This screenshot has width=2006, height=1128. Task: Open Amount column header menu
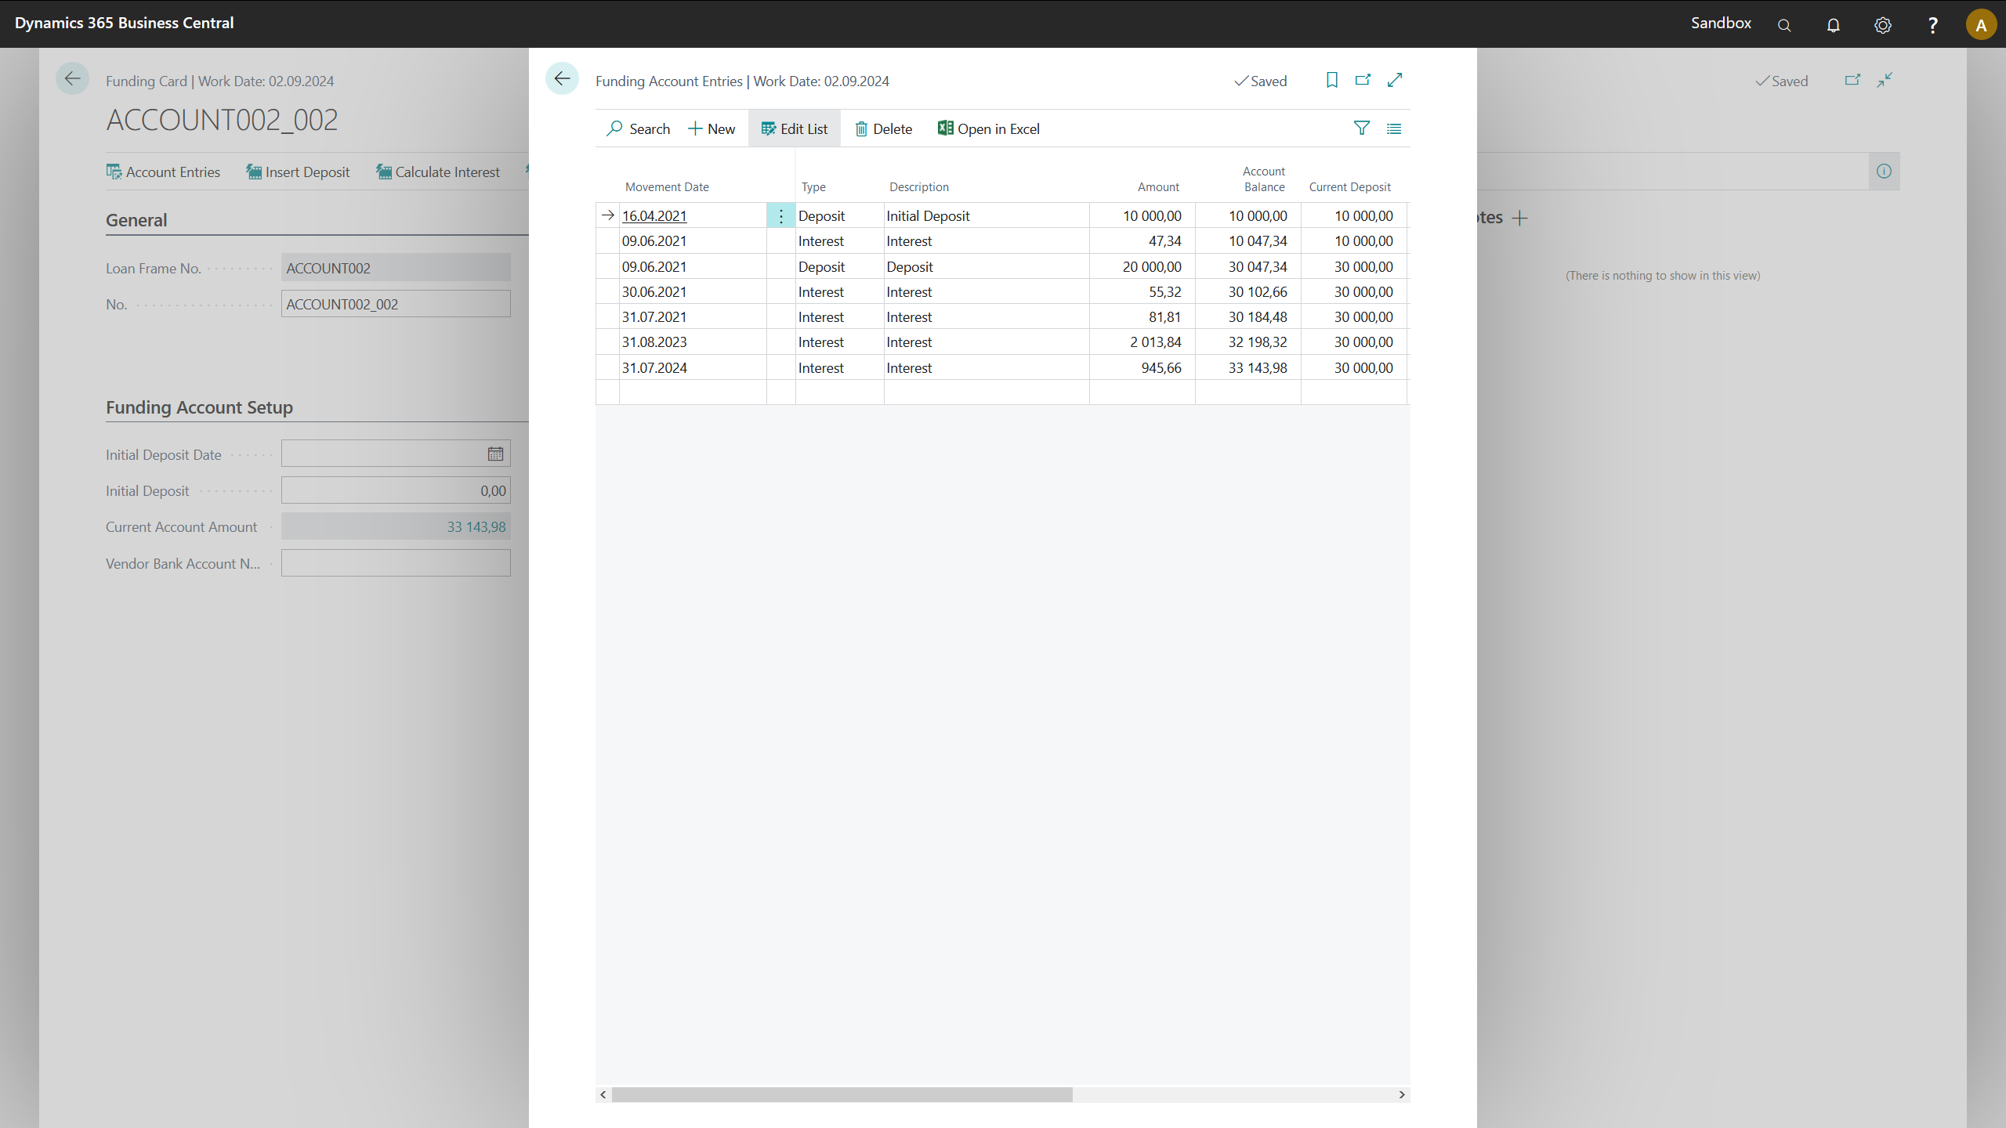(x=1158, y=186)
